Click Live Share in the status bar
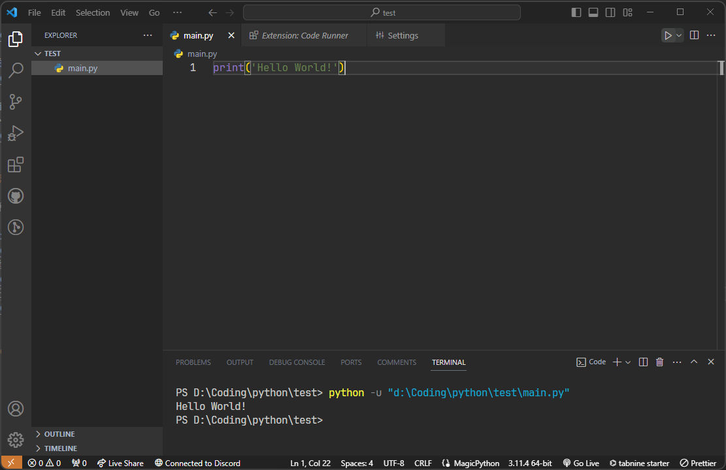 tap(120, 463)
